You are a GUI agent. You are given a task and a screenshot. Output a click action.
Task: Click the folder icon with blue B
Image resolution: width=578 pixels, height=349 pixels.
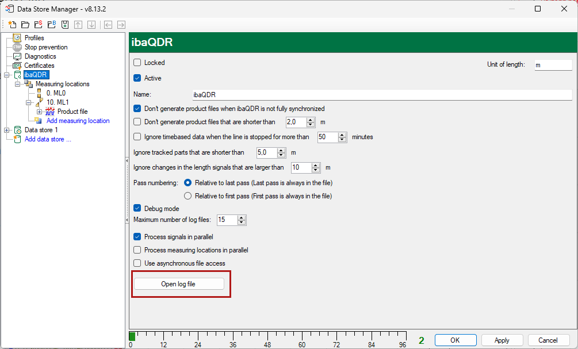click(x=52, y=25)
